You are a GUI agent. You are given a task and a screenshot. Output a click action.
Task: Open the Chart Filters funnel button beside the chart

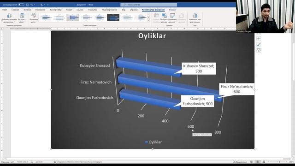(x=259, y=50)
